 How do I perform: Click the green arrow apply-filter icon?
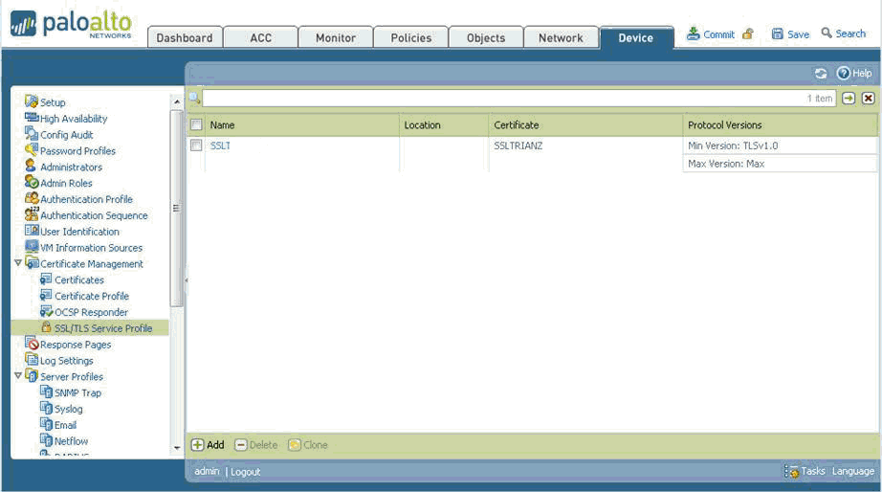tap(849, 98)
